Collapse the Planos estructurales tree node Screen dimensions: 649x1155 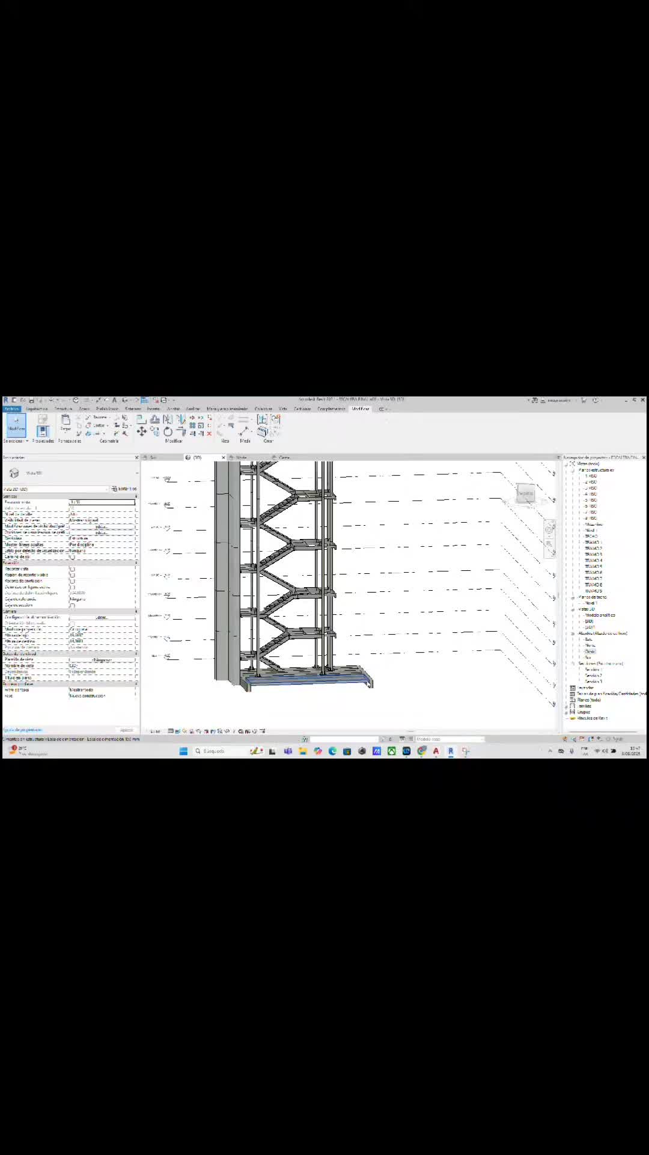pos(573,470)
